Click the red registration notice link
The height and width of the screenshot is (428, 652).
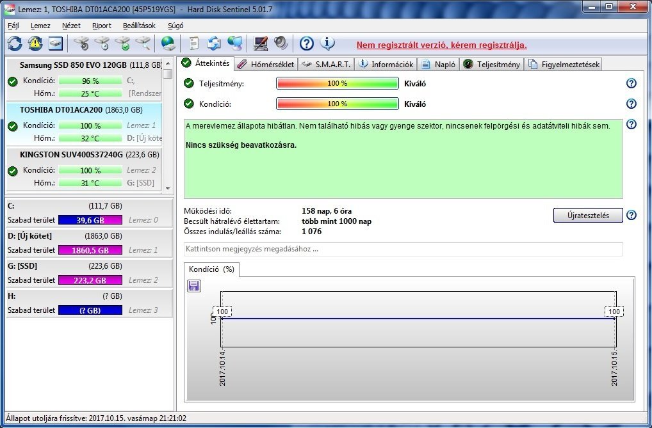tap(441, 45)
